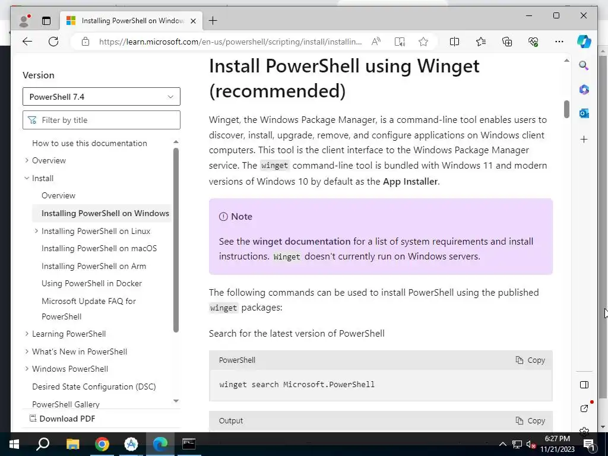Viewport: 608px width, 456px height.
Task: Start Read aloud from address bar
Action: pyautogui.click(x=376, y=42)
